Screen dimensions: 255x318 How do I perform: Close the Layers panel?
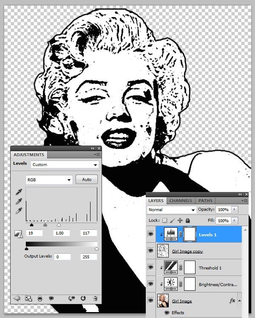(246, 194)
